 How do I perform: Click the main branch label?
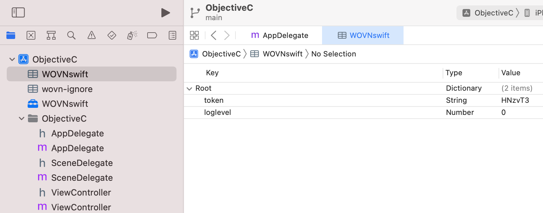point(214,18)
